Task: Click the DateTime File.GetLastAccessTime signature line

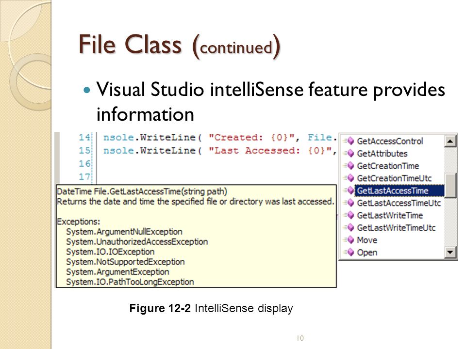Action: (x=142, y=192)
